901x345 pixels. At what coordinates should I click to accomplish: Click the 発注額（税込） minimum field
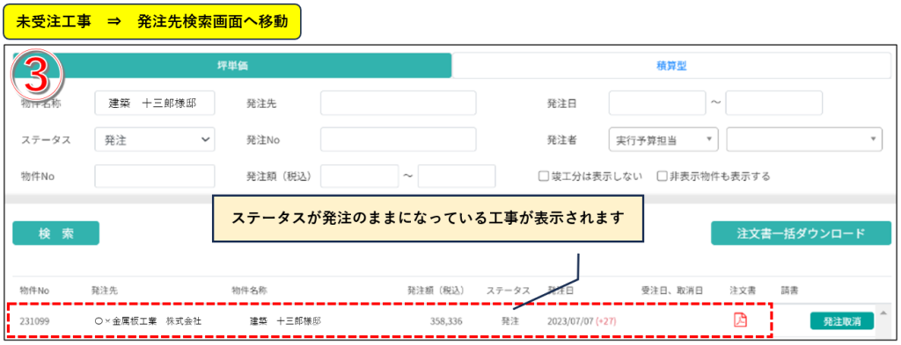click(x=359, y=176)
